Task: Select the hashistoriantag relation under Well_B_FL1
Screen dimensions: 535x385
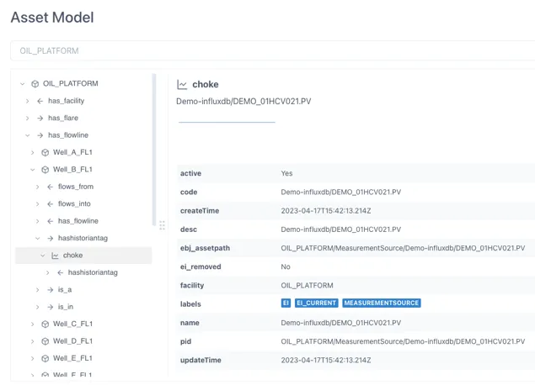Action: point(83,238)
